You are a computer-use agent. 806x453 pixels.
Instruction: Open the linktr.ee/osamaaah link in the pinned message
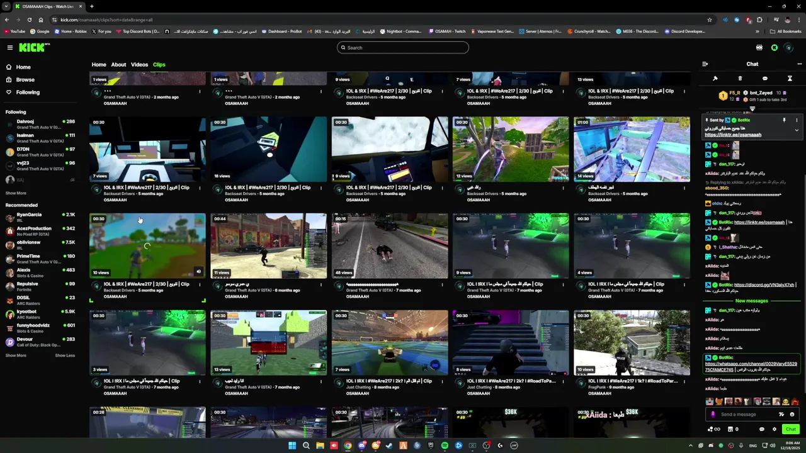point(733,135)
